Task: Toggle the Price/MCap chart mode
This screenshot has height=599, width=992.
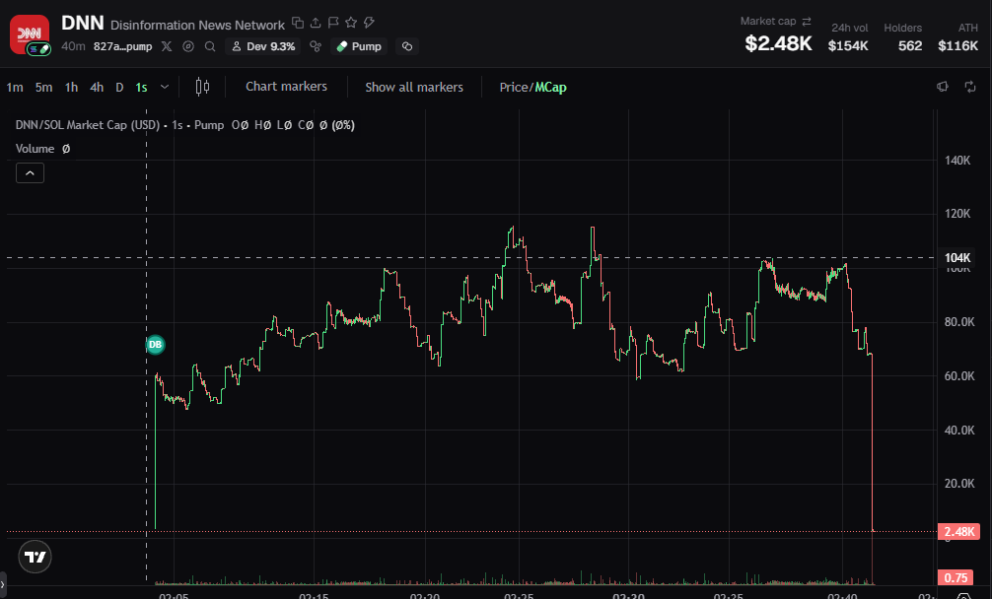Action: [x=532, y=88]
